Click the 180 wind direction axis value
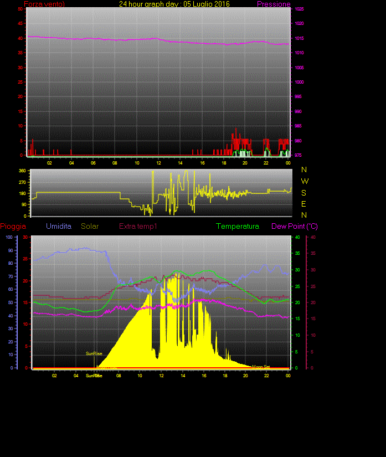This screenshot has width=386, height=457. (23, 193)
